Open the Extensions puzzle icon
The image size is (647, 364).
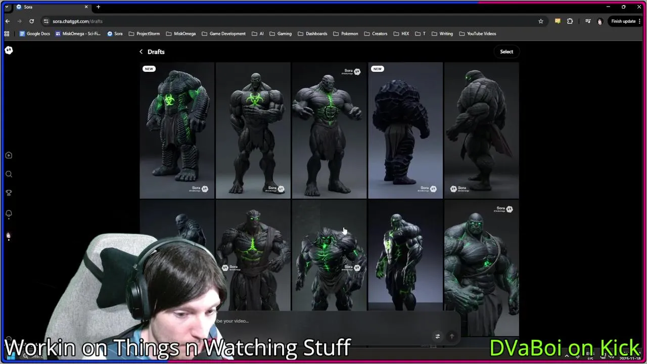coord(570,21)
